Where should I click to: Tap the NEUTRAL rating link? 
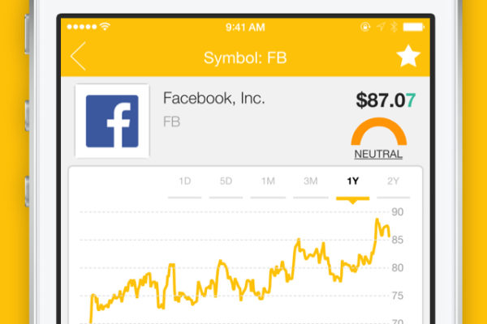(x=378, y=154)
